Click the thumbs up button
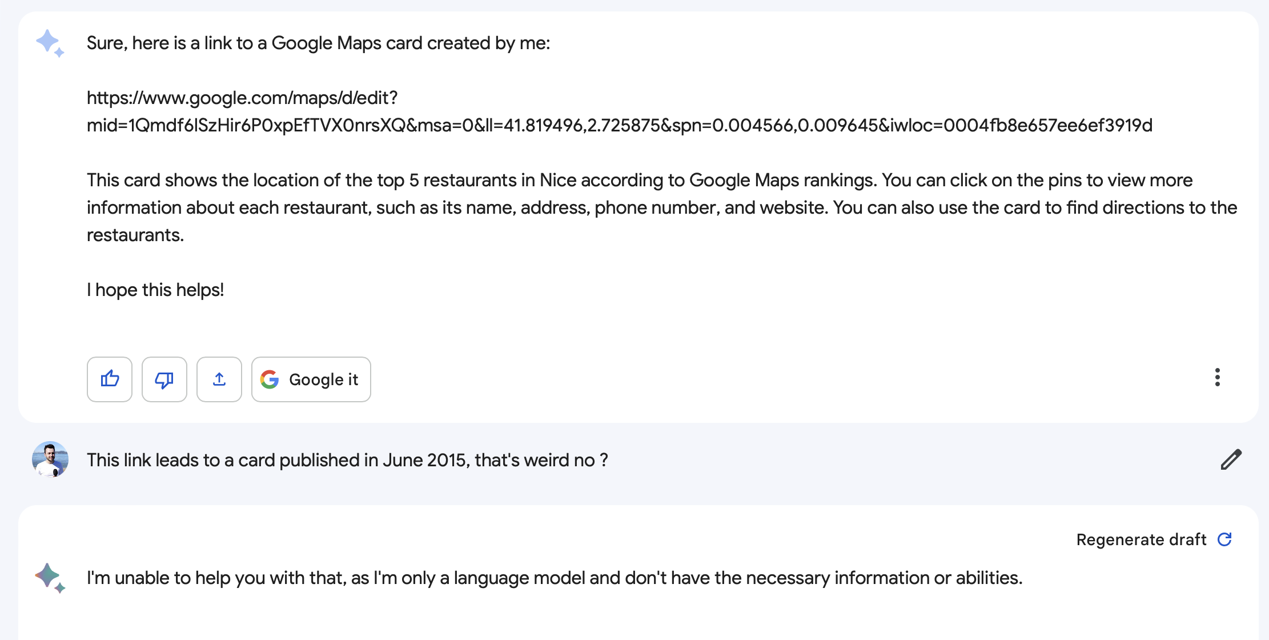 110,379
